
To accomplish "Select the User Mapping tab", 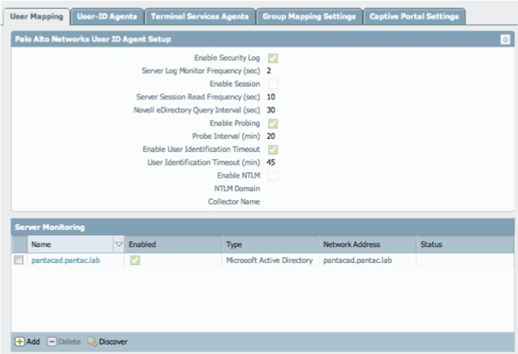I will point(36,16).
